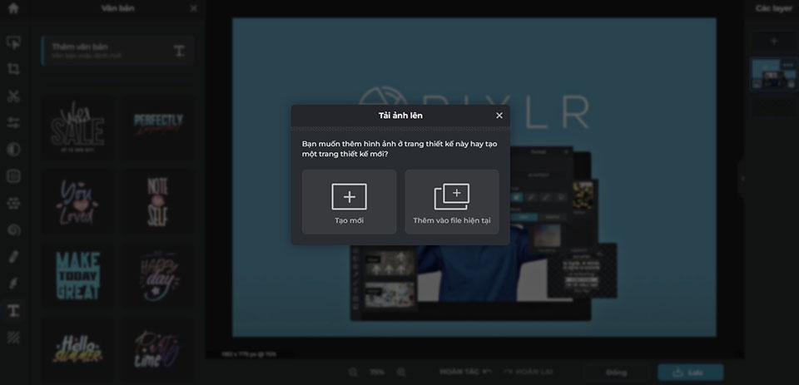Select the Arrange tool icon

pos(13,42)
